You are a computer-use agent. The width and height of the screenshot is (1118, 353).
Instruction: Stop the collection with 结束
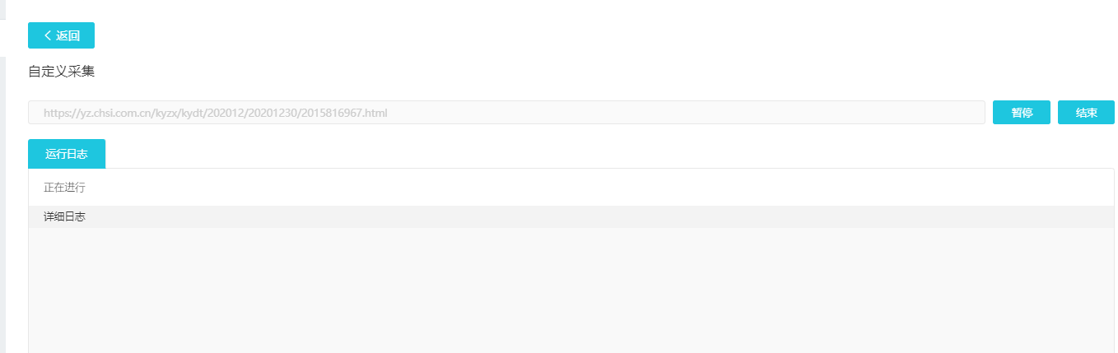point(1086,113)
